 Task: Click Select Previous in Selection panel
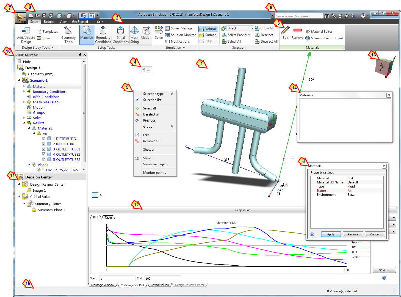(x=236, y=35)
